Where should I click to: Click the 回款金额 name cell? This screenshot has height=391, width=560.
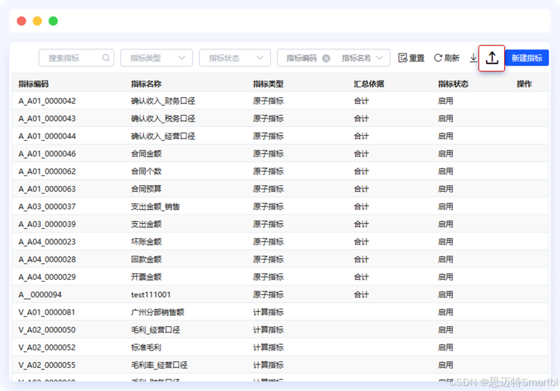[146, 260]
